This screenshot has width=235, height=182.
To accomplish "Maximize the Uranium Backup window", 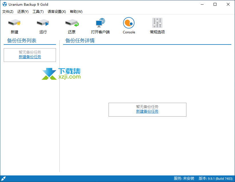I will point(215,4).
